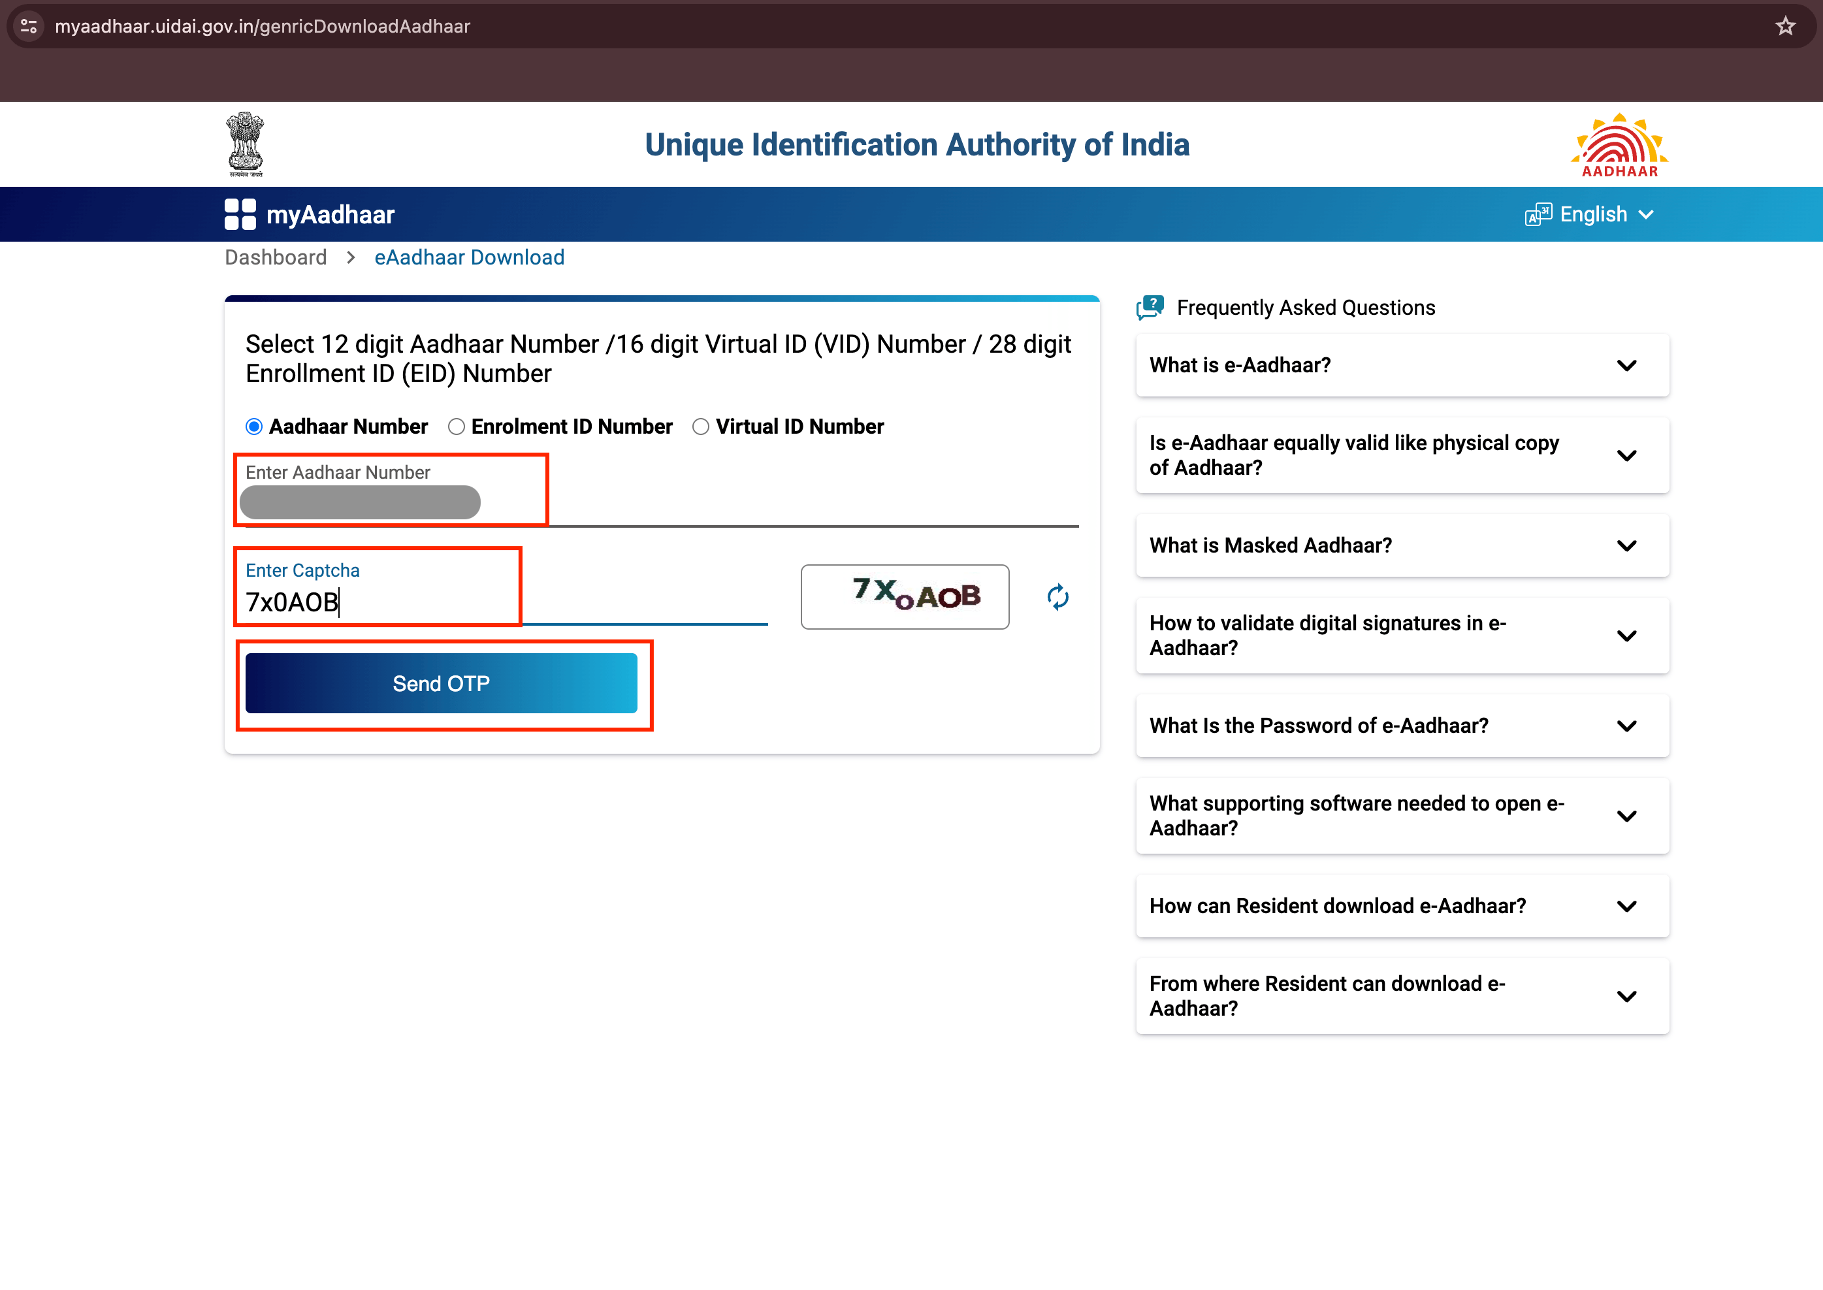Select the Enrolment ID Number option
The image size is (1823, 1290).
[456, 427]
